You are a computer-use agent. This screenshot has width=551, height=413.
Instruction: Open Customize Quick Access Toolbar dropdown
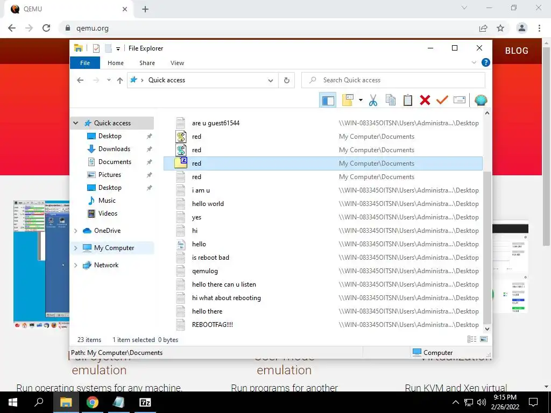[118, 49]
